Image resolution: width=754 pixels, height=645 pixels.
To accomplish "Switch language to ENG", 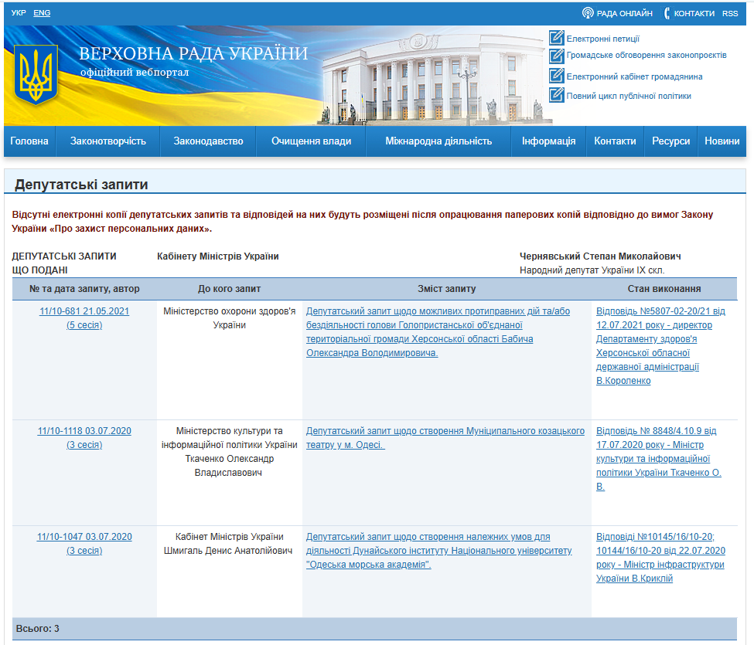I will click(x=42, y=13).
